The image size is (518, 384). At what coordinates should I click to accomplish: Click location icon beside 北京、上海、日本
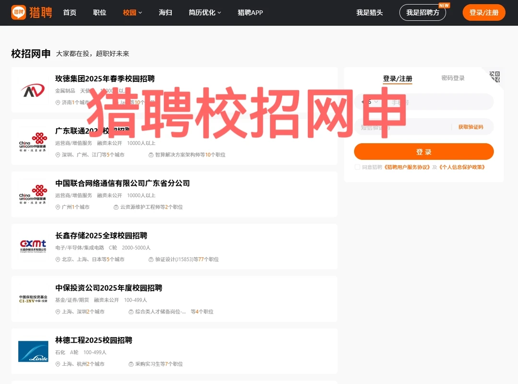(x=58, y=260)
